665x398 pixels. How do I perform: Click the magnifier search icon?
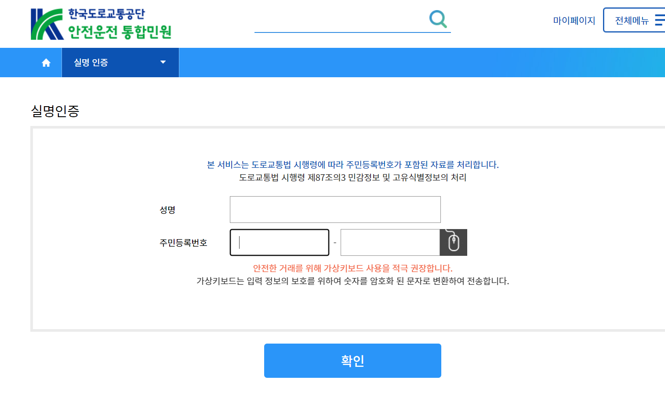438,19
